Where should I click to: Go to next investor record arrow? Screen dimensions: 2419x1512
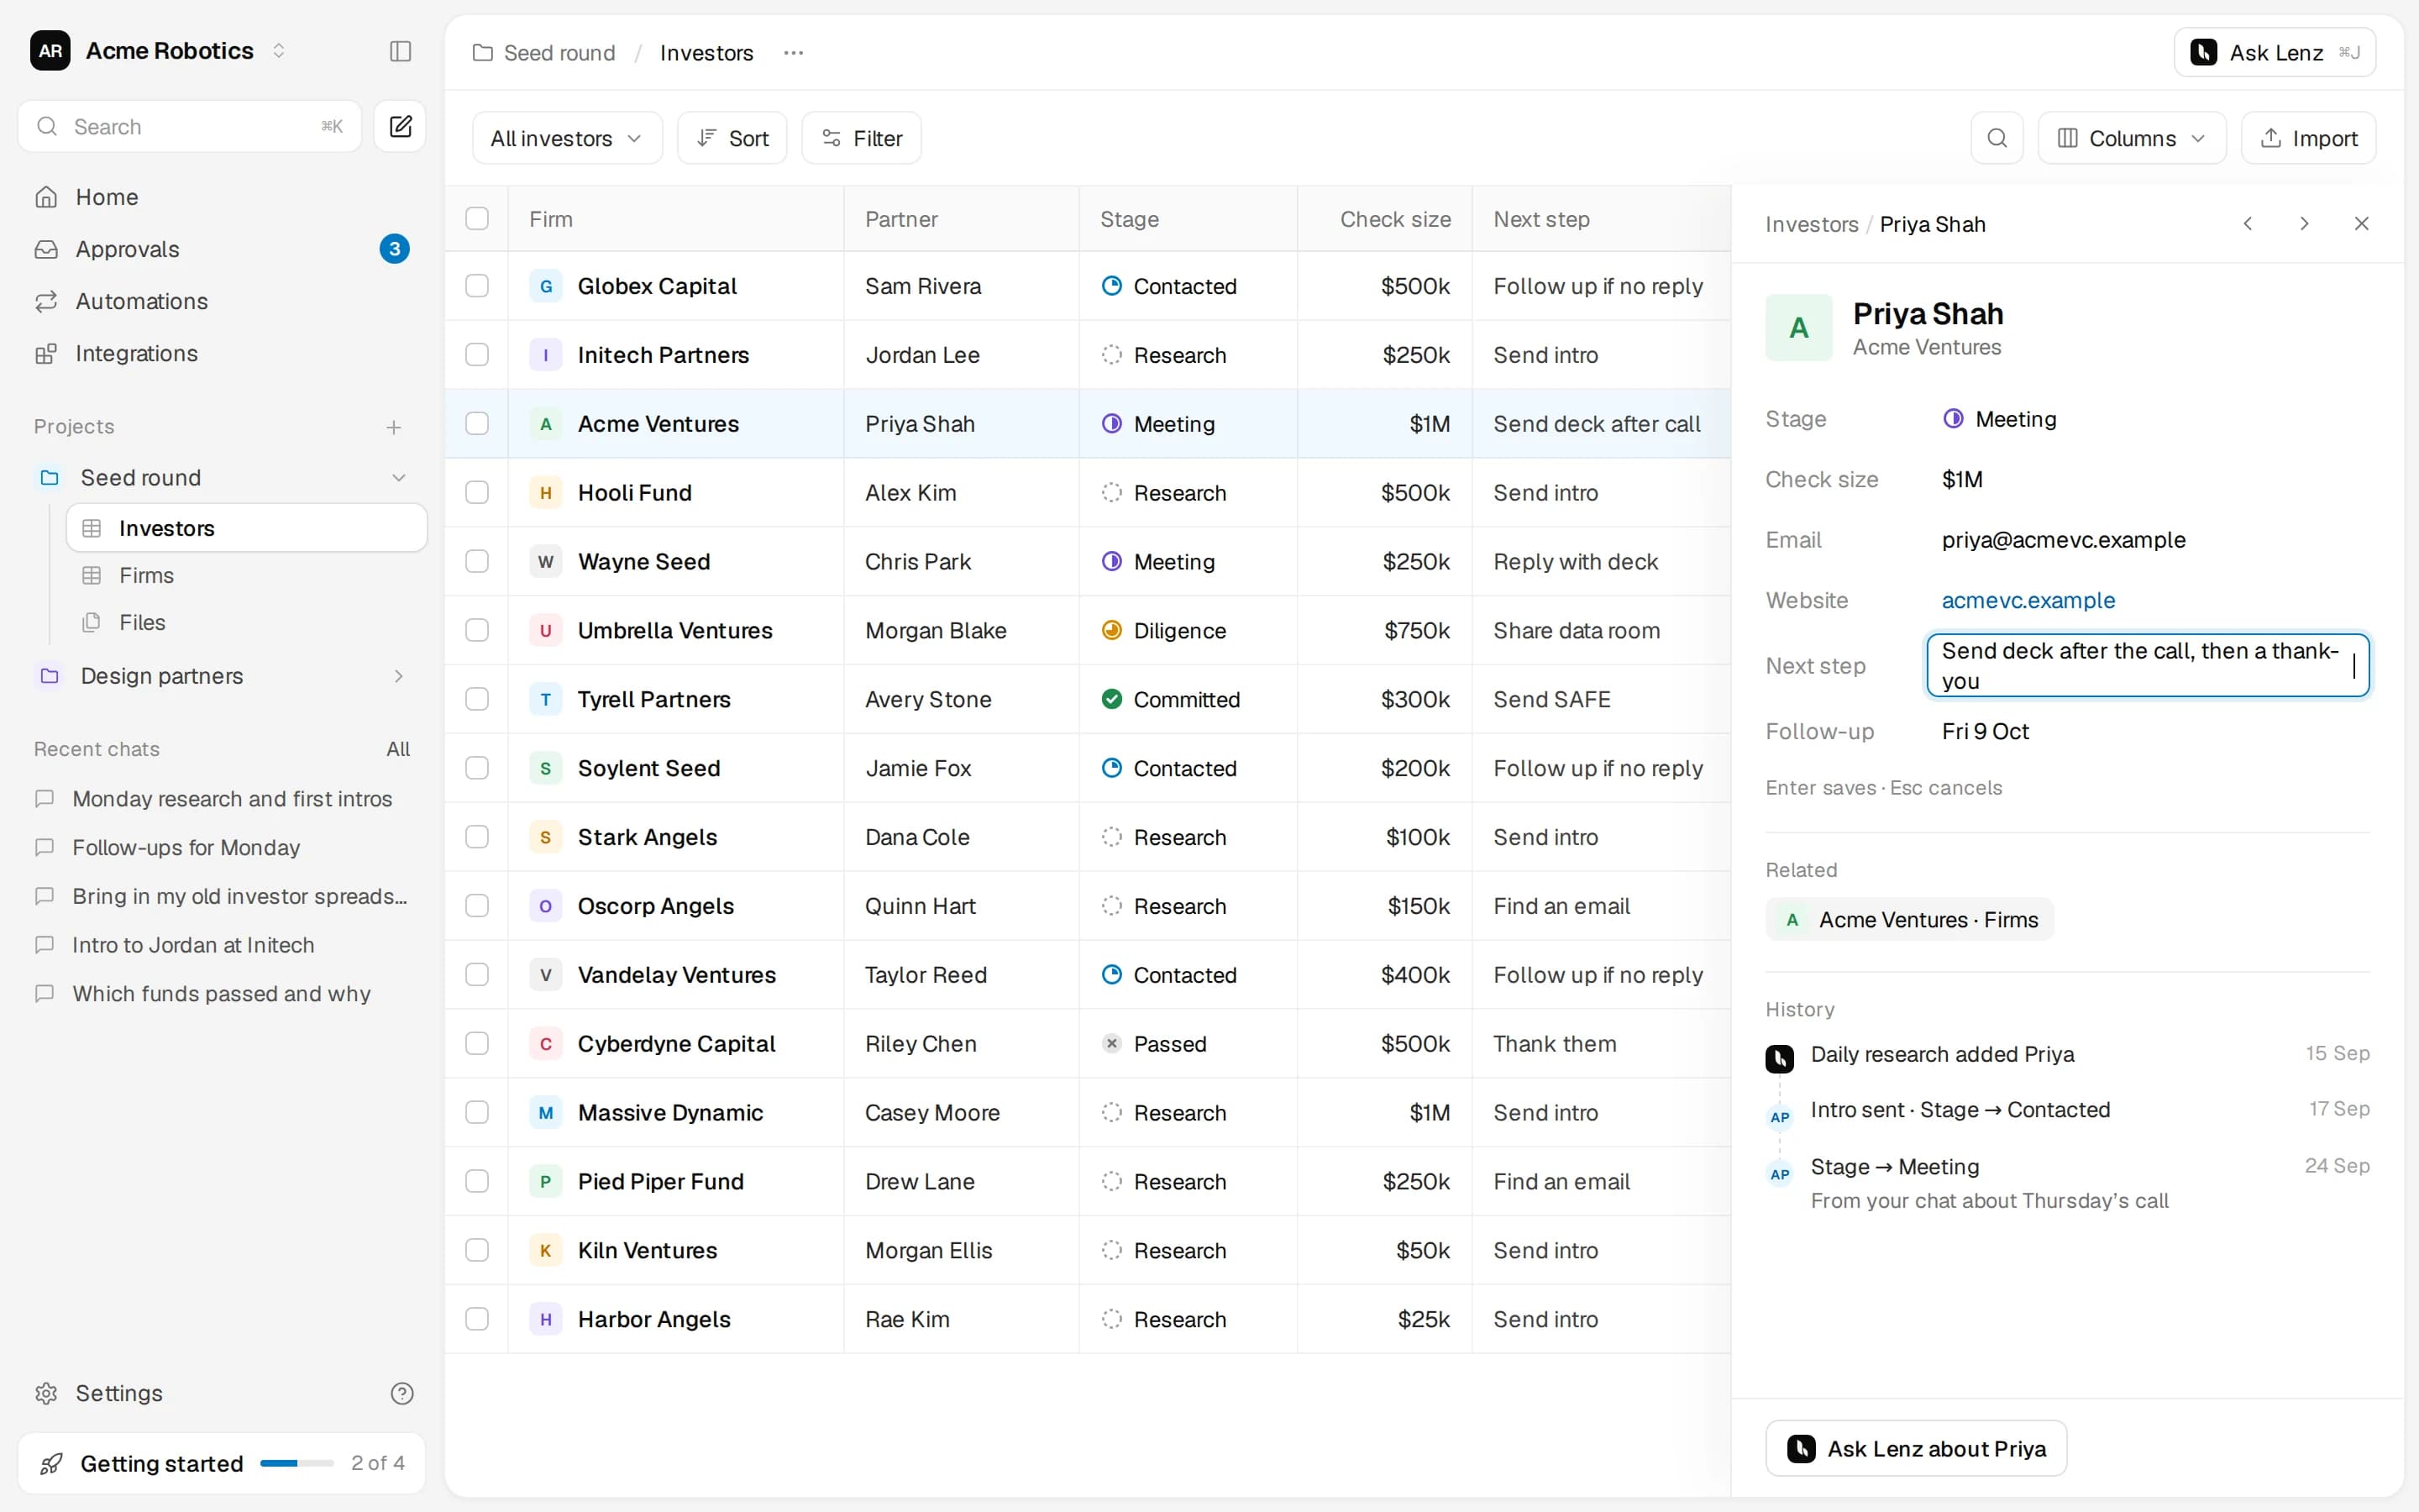[x=2304, y=224]
